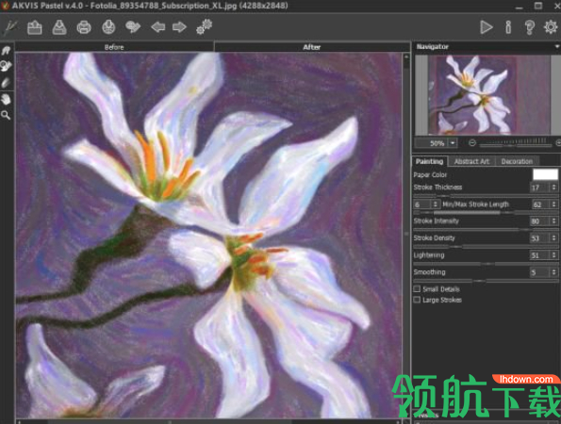Screen dimensions: 561x424
Task: Adjust Stroke Density spinner arrows
Action: click(553, 238)
